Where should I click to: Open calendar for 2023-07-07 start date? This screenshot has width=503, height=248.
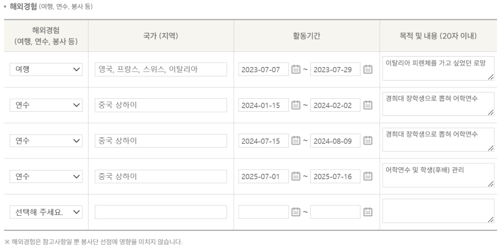[x=296, y=70]
